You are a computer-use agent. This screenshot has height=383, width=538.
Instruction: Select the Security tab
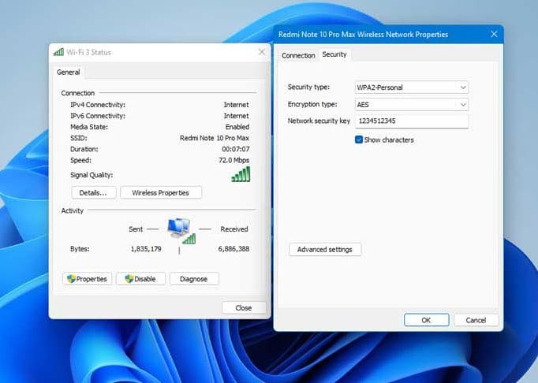334,54
